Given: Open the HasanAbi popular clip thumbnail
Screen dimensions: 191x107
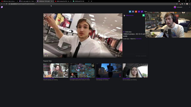Looking at the screenshot, I should 56,70.
